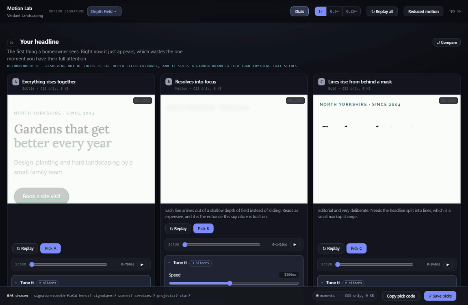Click Replay all button
Screen dimensions: 468x305
[382, 11]
